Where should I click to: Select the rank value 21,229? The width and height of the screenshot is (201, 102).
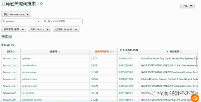tap(95, 100)
